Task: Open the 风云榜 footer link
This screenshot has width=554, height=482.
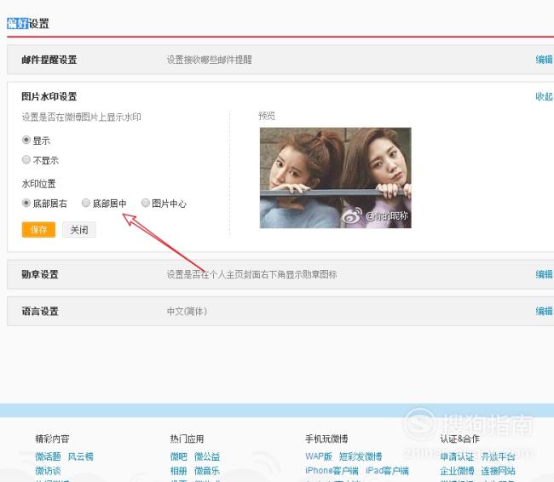Action: (81, 456)
